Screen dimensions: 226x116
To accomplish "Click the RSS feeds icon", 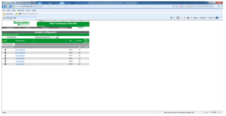I will tap(178, 18).
